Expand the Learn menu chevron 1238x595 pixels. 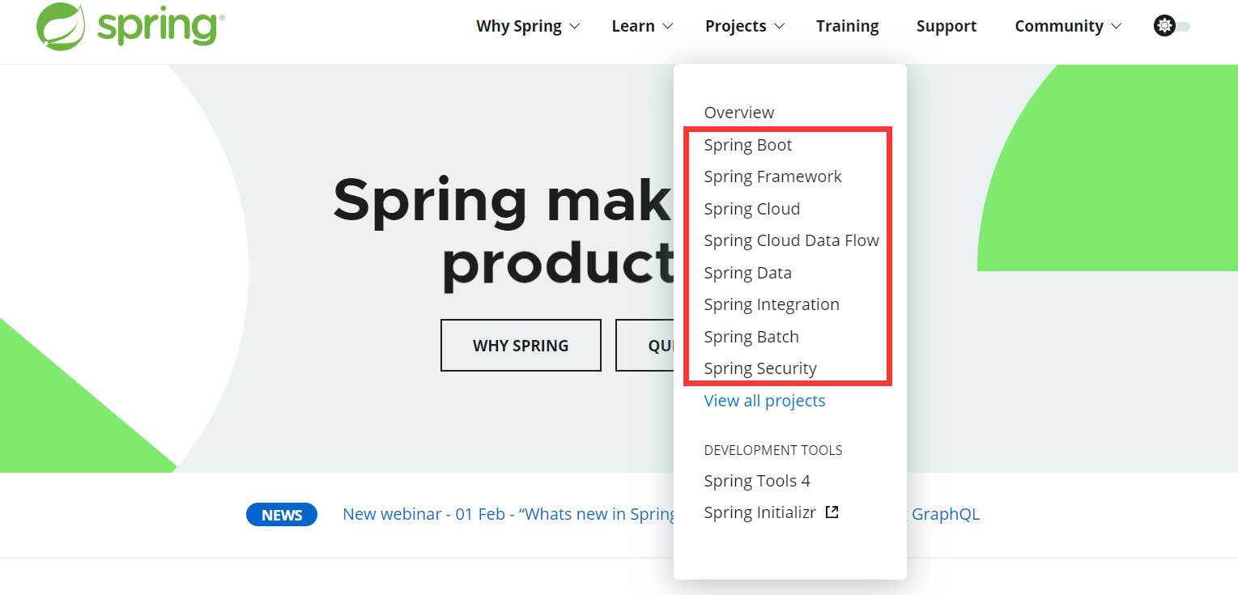click(x=668, y=27)
